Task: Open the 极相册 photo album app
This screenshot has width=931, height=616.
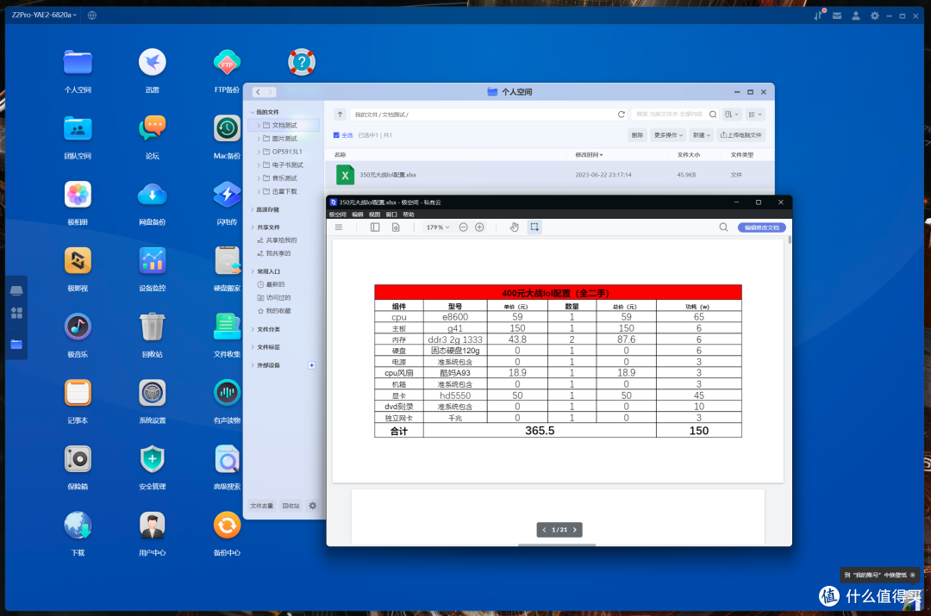Action: coord(78,195)
